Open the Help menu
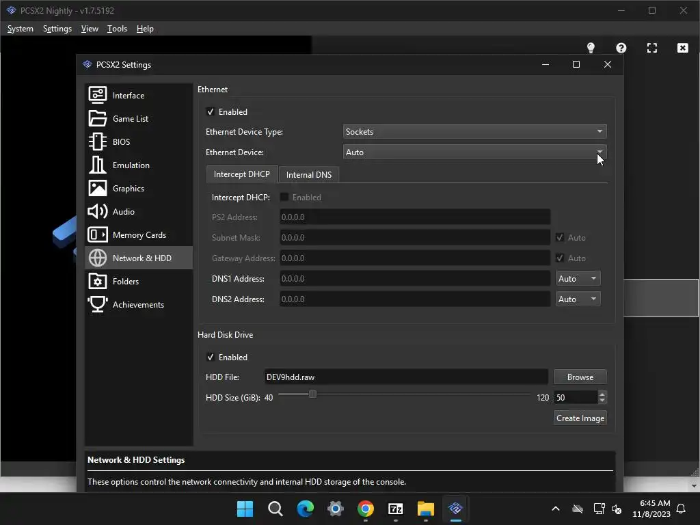Screen dimensions: 700x525 click(145, 29)
